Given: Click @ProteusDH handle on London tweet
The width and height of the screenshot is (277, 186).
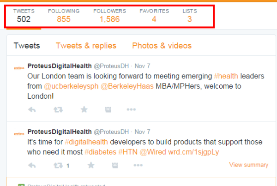Looking at the screenshot, I should (x=111, y=66).
